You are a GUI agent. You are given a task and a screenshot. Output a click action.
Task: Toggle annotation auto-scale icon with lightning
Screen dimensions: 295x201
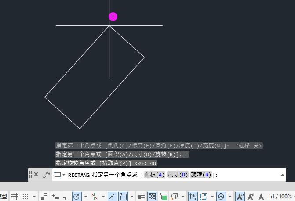(x=251, y=197)
